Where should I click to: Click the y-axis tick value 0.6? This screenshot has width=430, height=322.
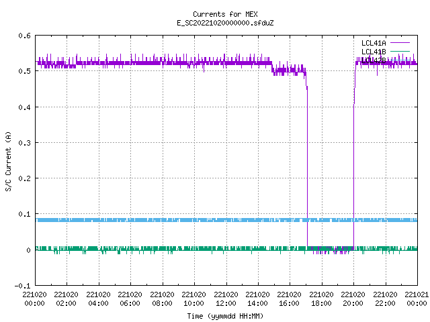pyautogui.click(x=24, y=36)
